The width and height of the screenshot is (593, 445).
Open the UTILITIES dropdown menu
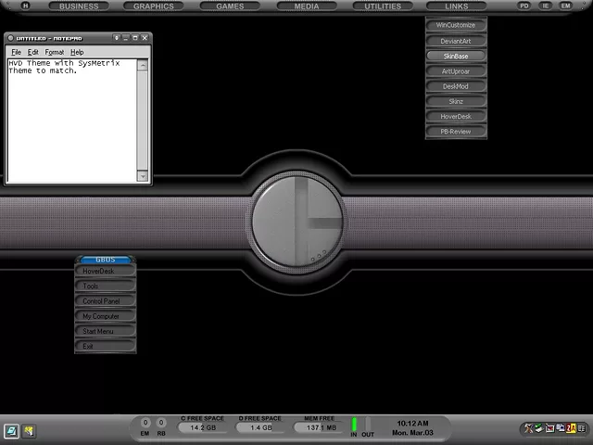coord(383,6)
